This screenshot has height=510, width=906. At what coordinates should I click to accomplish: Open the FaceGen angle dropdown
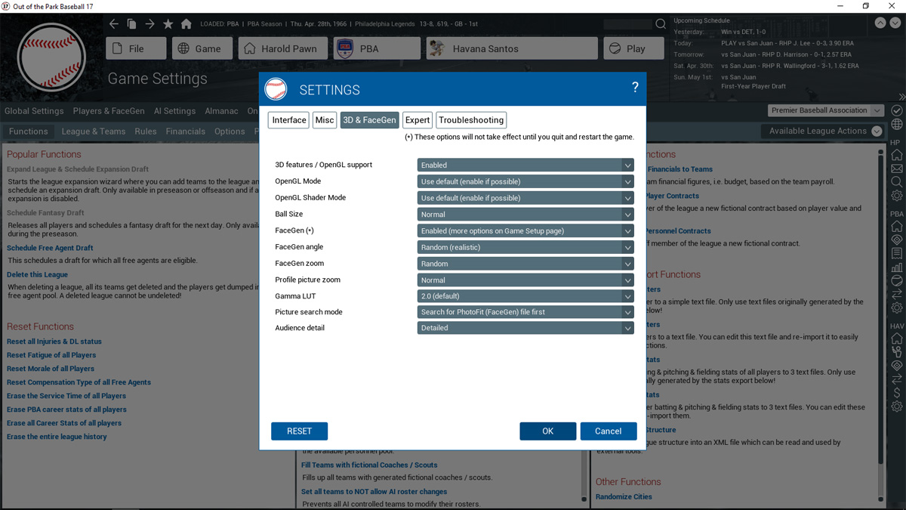525,247
